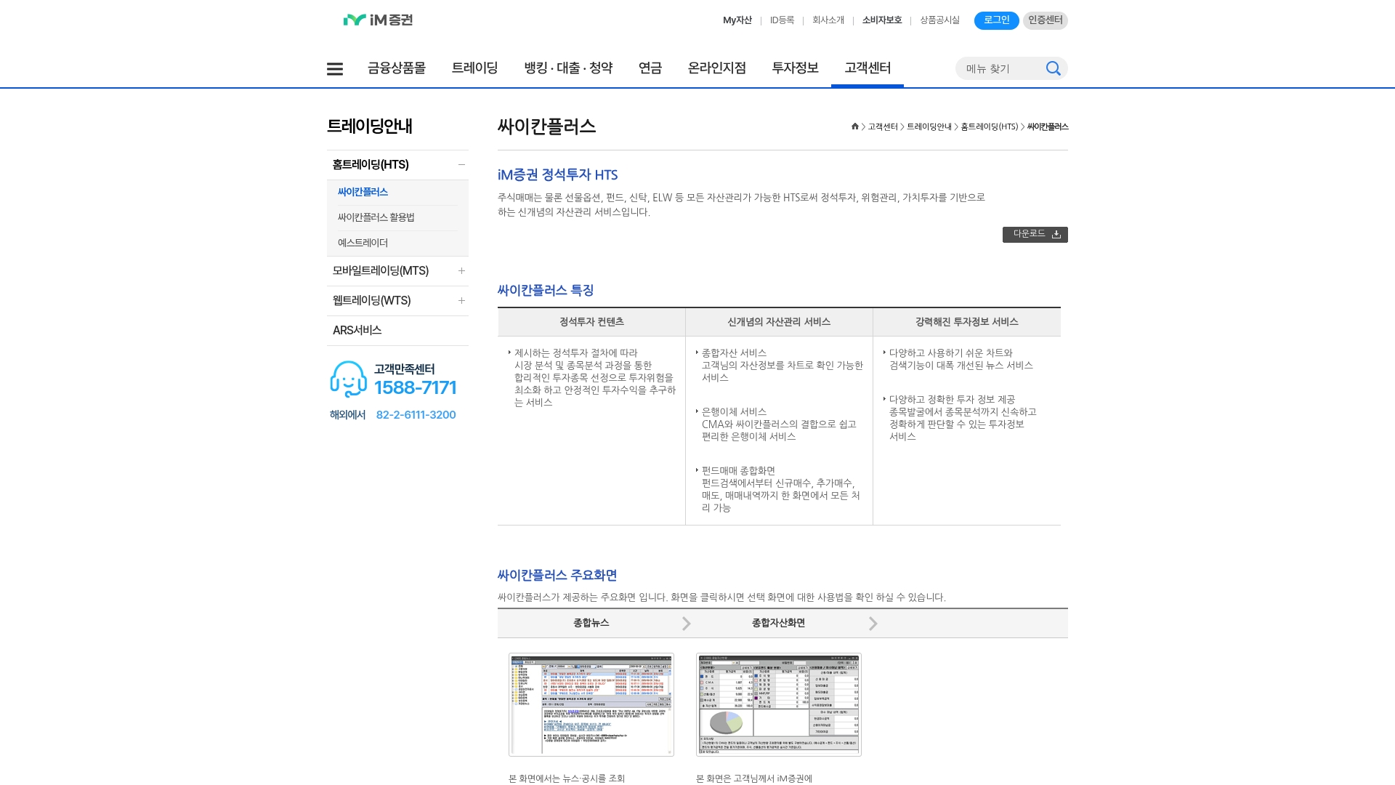Click breadcrumb 고객센터 link

(883, 126)
